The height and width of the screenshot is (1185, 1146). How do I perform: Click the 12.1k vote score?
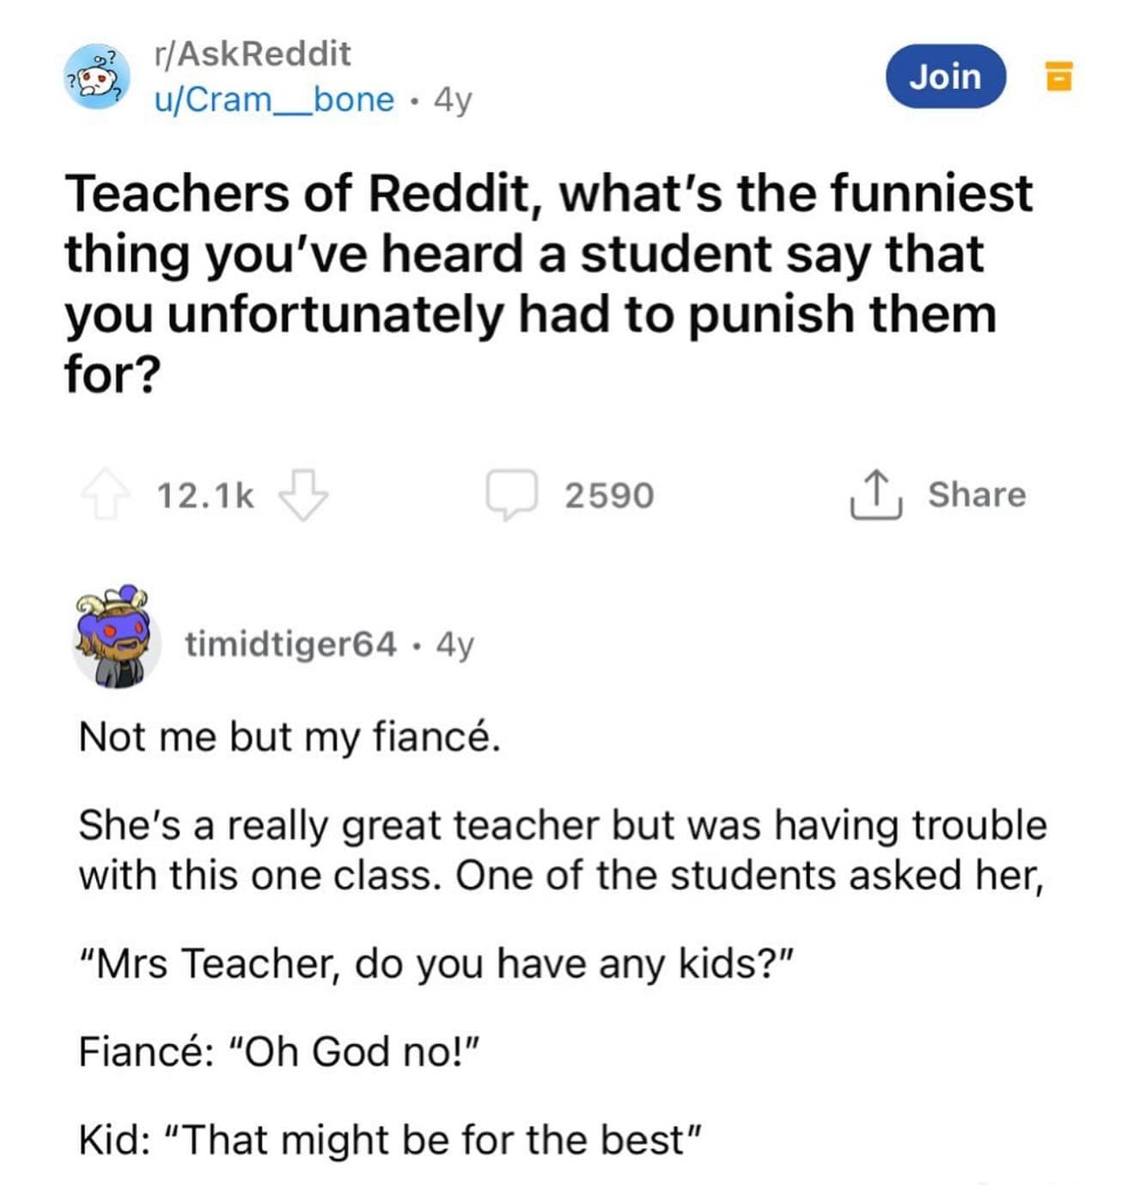pyautogui.click(x=205, y=496)
